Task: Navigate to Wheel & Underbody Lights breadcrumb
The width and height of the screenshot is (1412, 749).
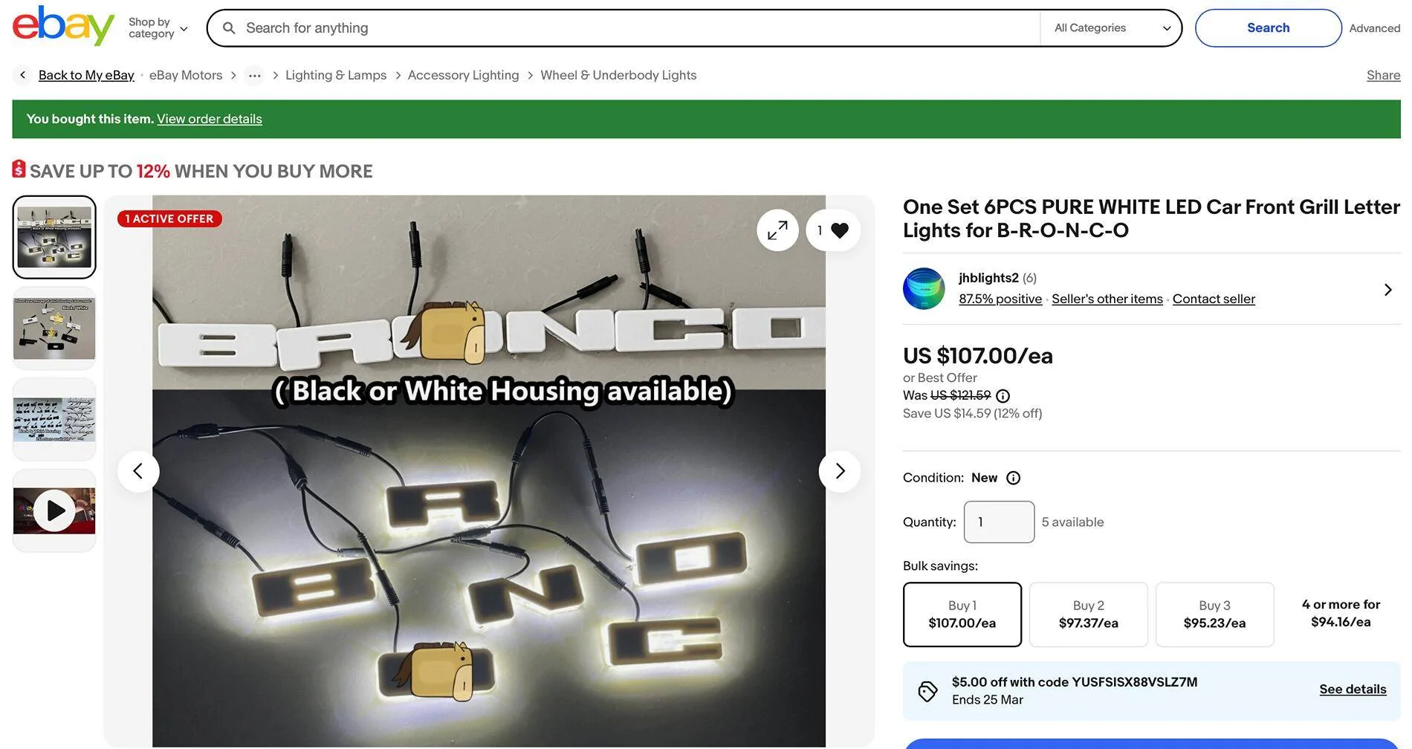Action: [x=618, y=76]
